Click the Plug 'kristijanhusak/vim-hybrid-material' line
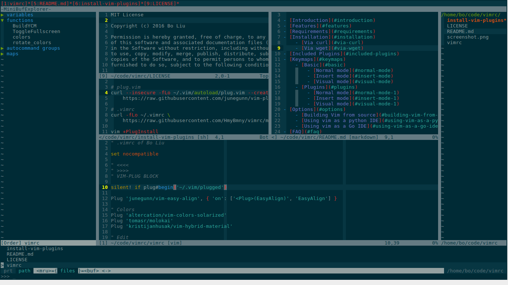Image resolution: width=508 pixels, height=285 pixels. point(172,226)
